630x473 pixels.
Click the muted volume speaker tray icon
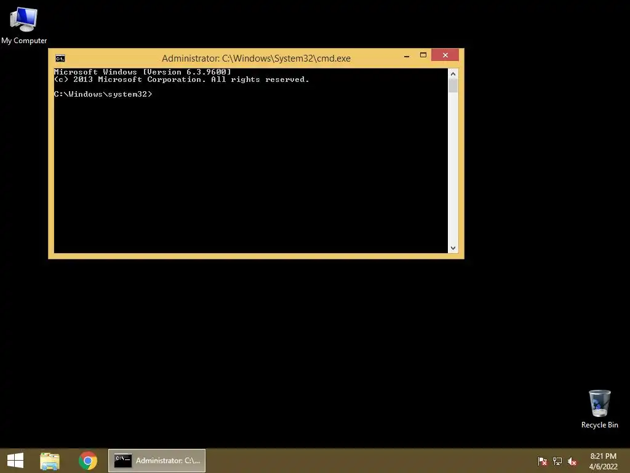click(x=572, y=461)
